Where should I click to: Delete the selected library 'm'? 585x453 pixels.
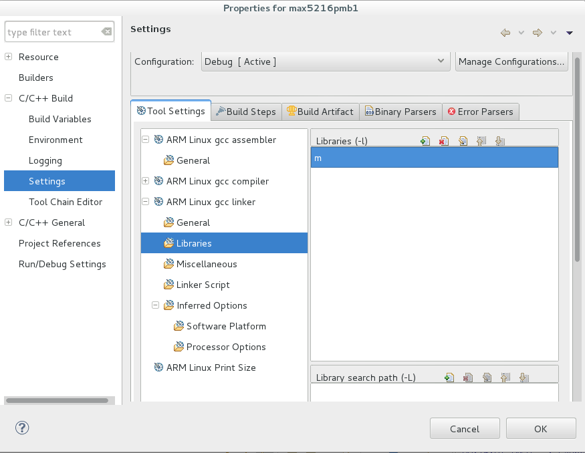443,141
